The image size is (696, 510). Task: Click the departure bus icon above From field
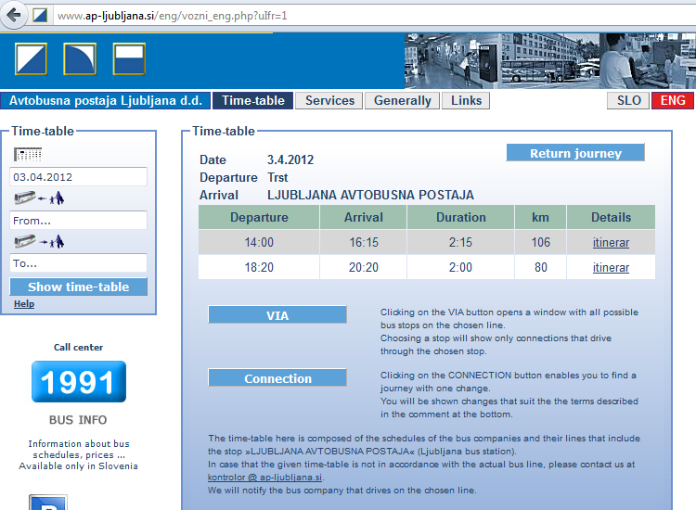[38, 198]
